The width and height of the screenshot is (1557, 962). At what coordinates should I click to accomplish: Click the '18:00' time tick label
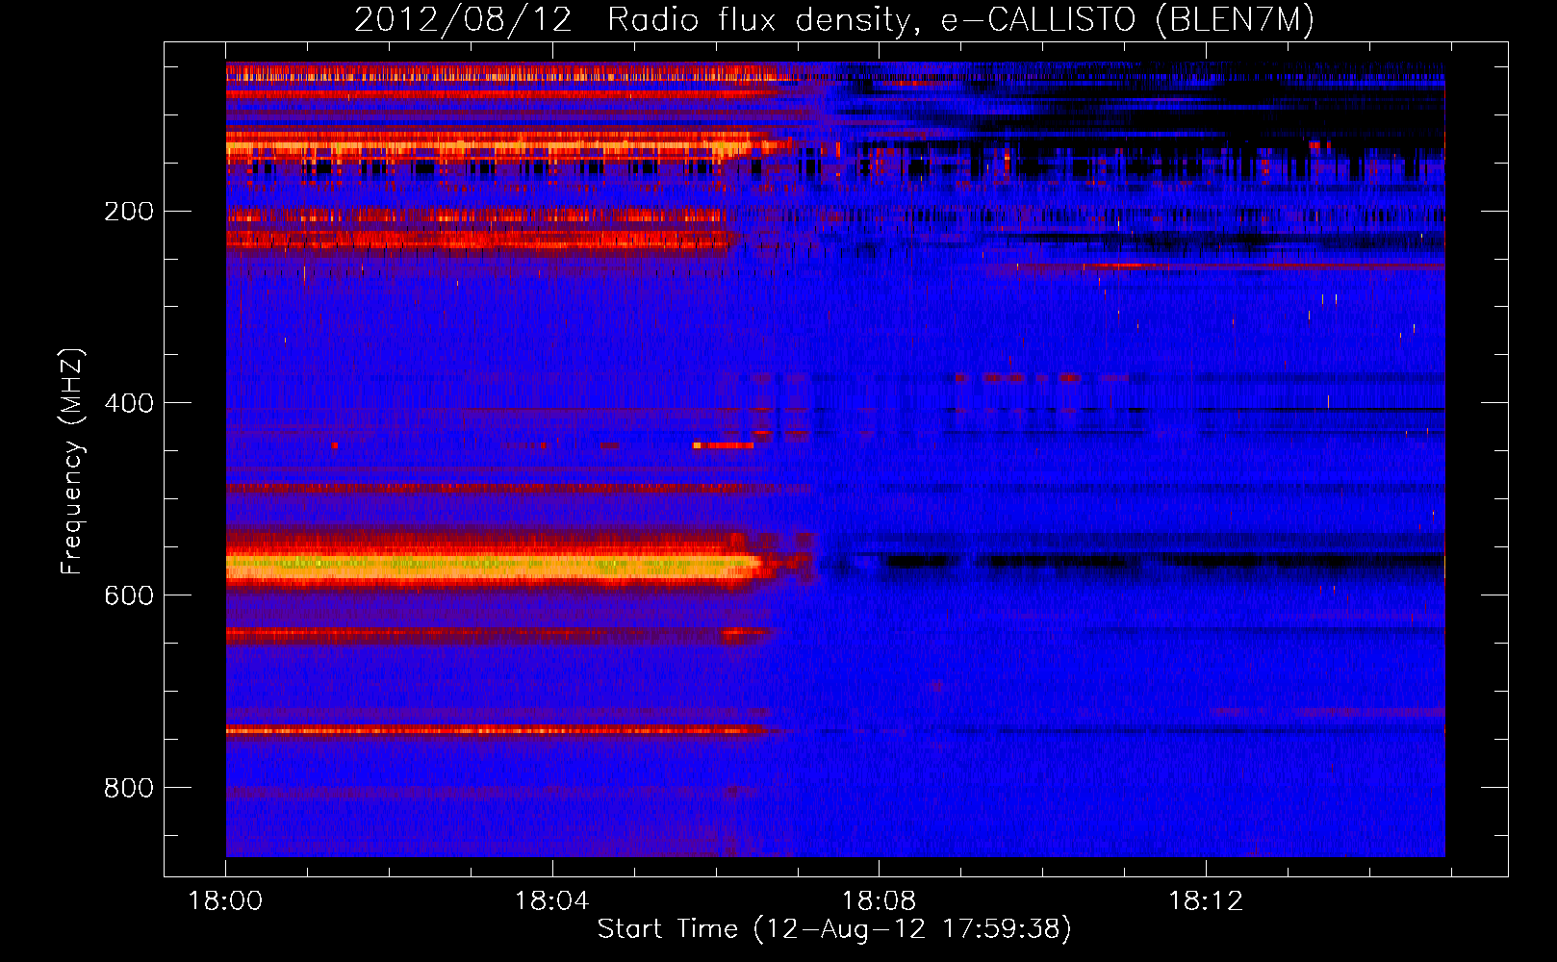click(225, 901)
